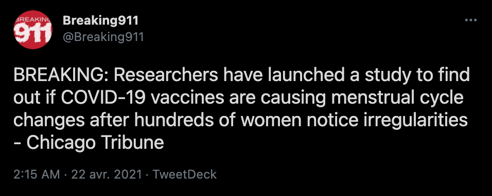Open the Breaking911 display name profile link
Viewport: 492px width, 196px height.
(100, 21)
